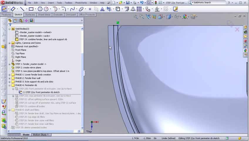Image resolution: width=249 pixels, height=141 pixels.
Task: Click the Linear Sketch Pattern icon
Action: 139,9
